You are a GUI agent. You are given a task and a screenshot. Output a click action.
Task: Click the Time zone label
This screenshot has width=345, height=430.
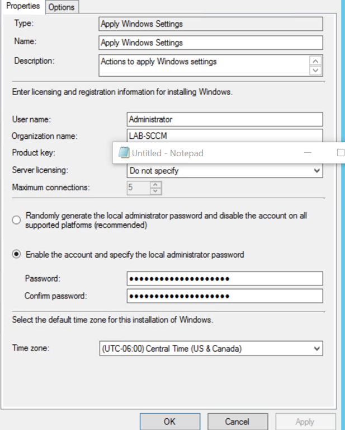point(31,348)
